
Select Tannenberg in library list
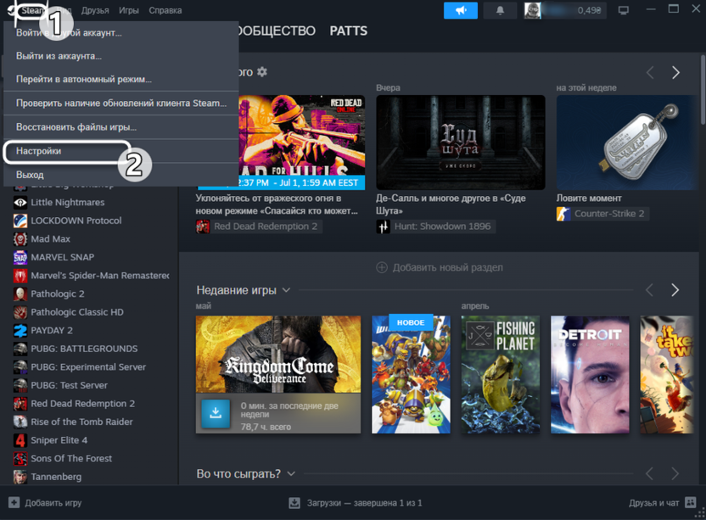point(56,477)
